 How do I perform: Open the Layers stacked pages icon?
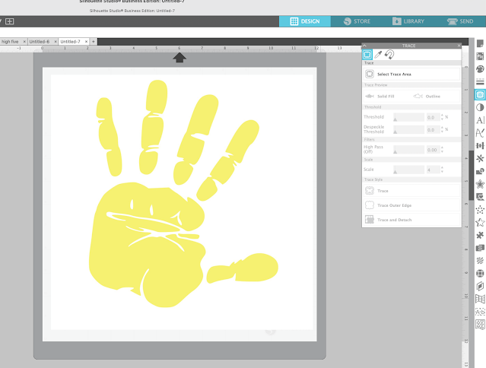[x=480, y=248]
